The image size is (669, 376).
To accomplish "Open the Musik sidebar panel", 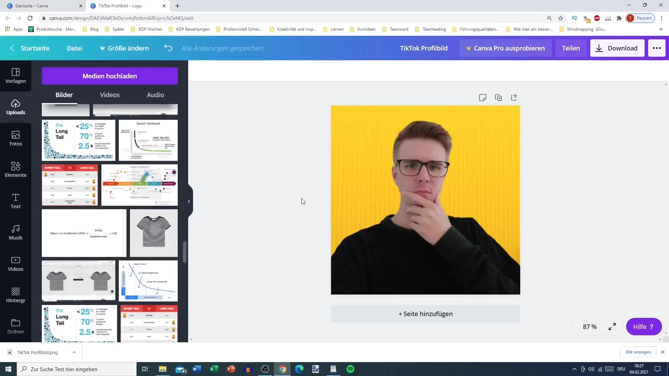I will 15,232.
